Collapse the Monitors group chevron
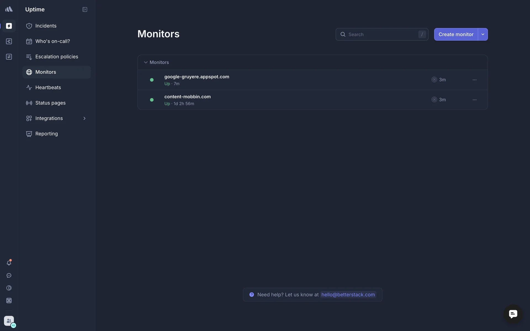This screenshot has height=331, width=530. [x=146, y=63]
